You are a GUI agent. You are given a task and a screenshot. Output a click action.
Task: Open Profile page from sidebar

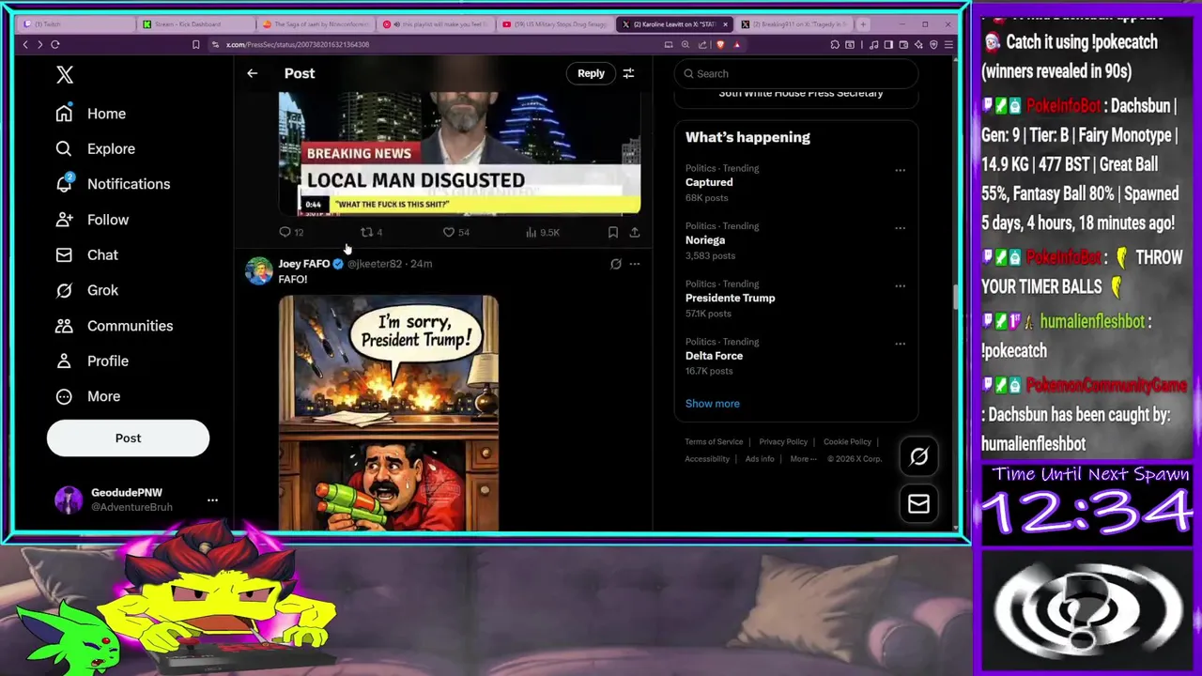[92, 361]
